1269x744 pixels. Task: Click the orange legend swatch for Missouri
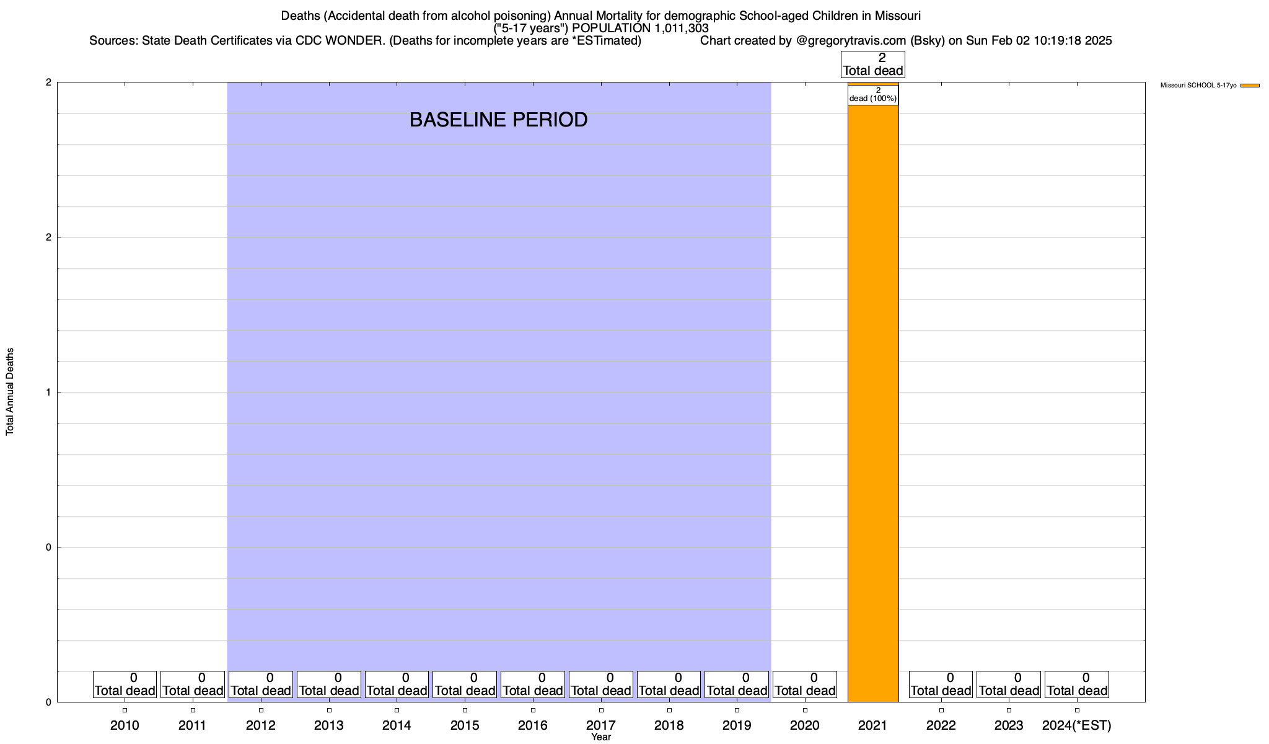click(x=1250, y=86)
